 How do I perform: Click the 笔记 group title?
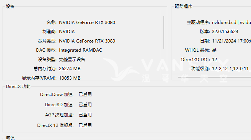[x=10, y=138]
